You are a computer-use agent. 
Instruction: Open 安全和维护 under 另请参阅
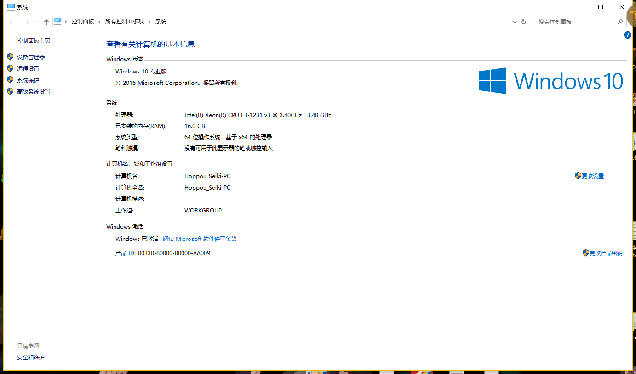coord(31,357)
